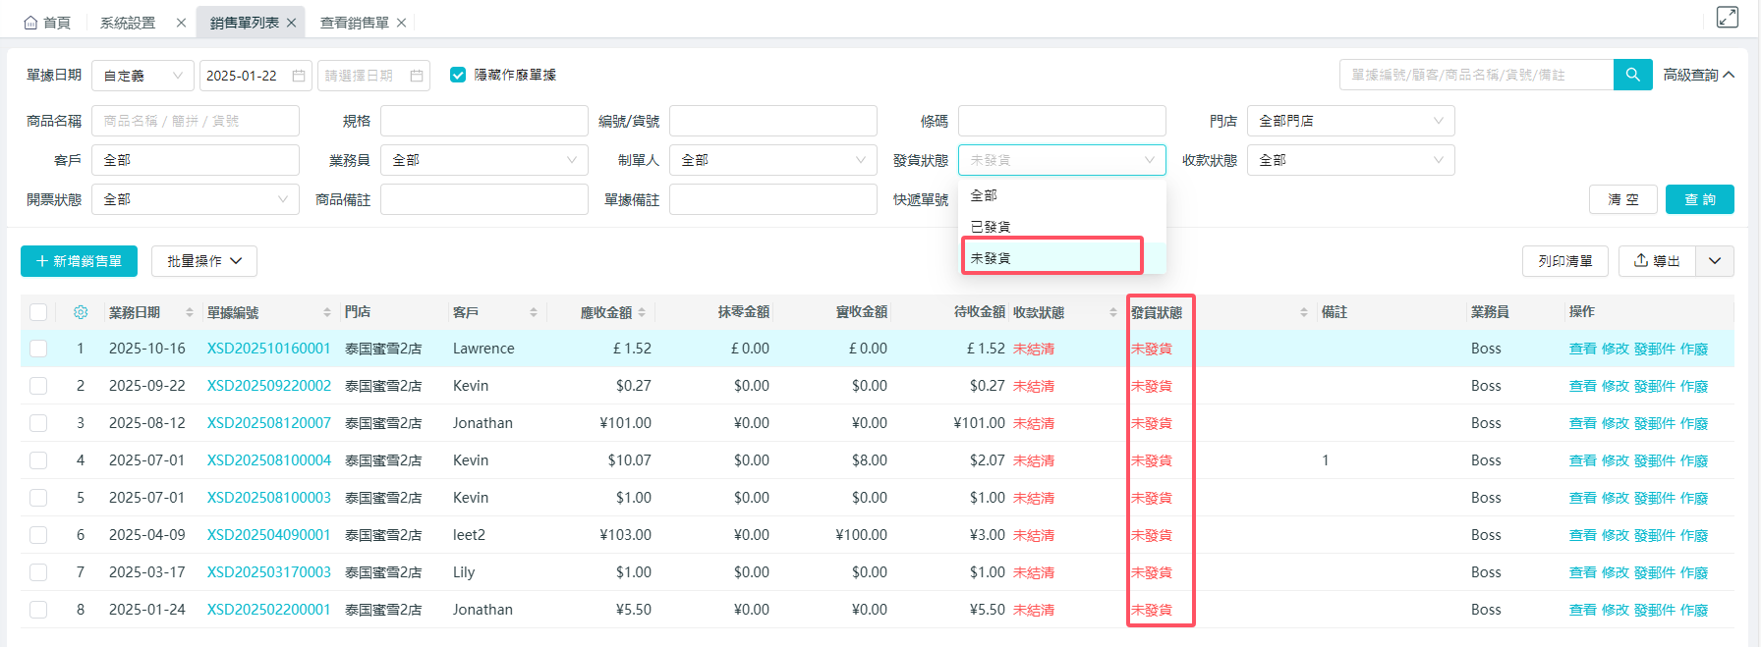Viewport: 1761px width, 647px height.
Task: Click calendar icon in 2025-01-22 date field
Action: [299, 76]
